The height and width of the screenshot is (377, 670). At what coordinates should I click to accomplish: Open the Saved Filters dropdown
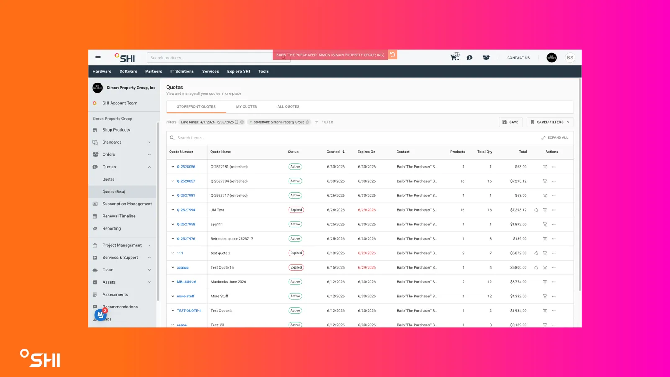[550, 122]
